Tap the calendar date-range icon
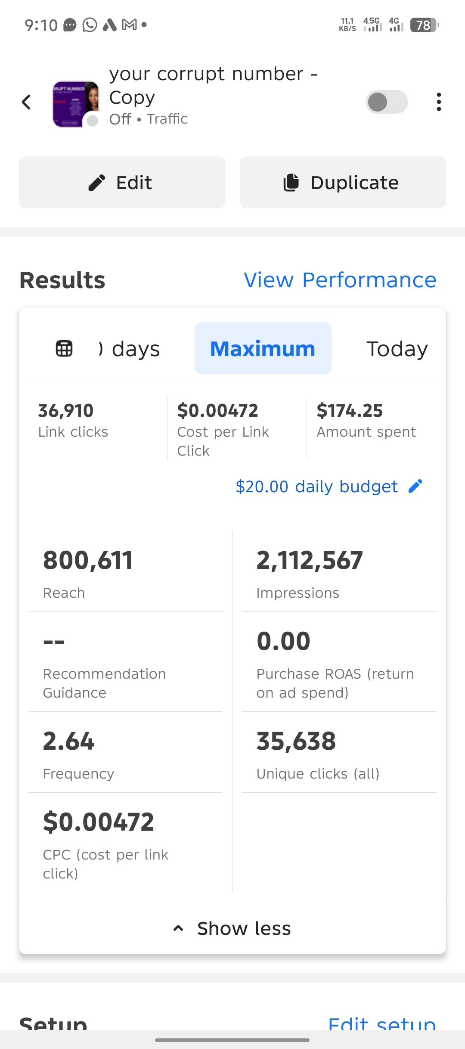Image resolution: width=465 pixels, height=1049 pixels. (64, 348)
